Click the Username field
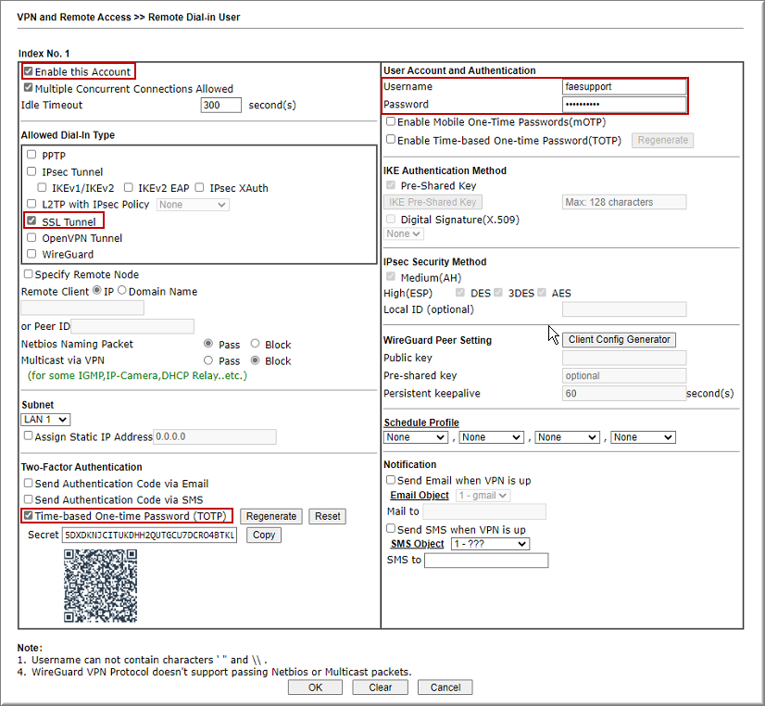Screen dimensions: 765x706 624,87
